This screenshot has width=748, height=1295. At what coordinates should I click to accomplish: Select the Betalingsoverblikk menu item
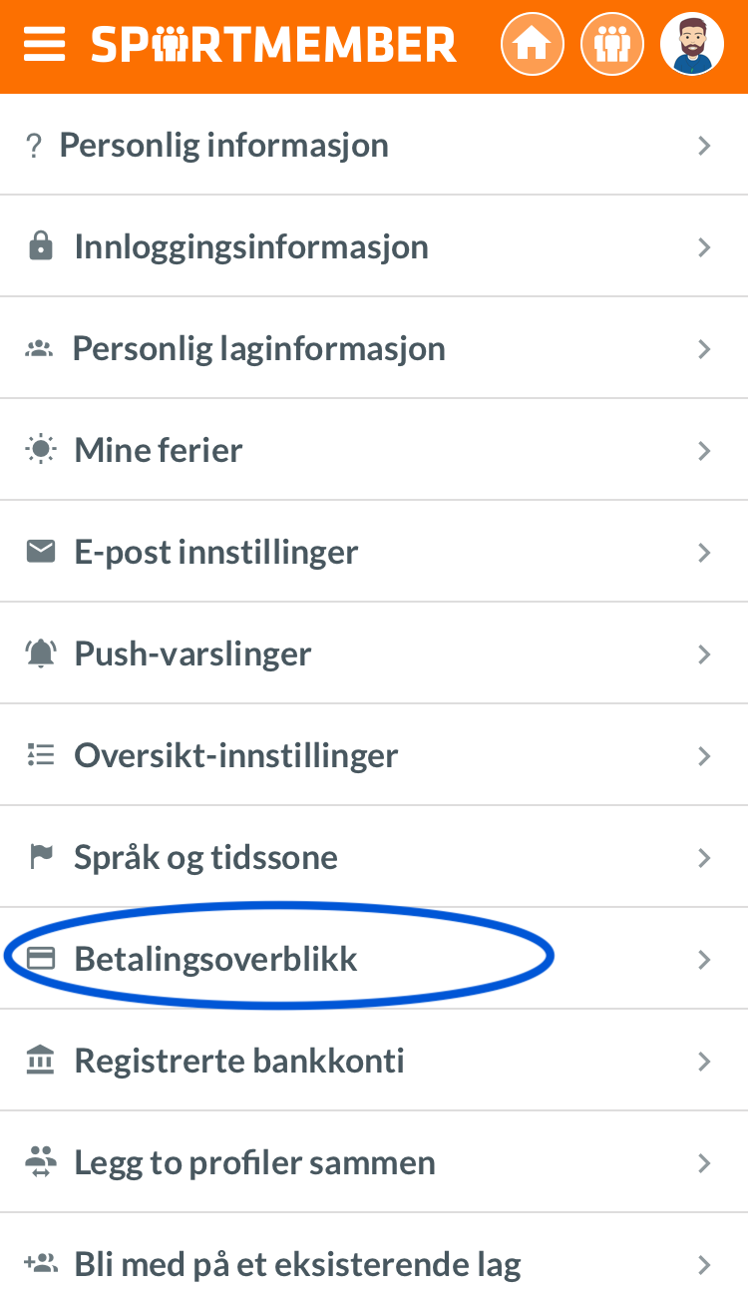tap(374, 959)
